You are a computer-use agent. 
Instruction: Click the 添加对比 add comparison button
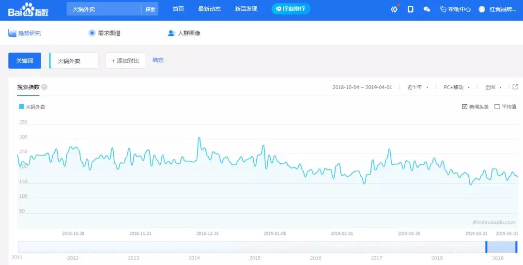click(125, 61)
